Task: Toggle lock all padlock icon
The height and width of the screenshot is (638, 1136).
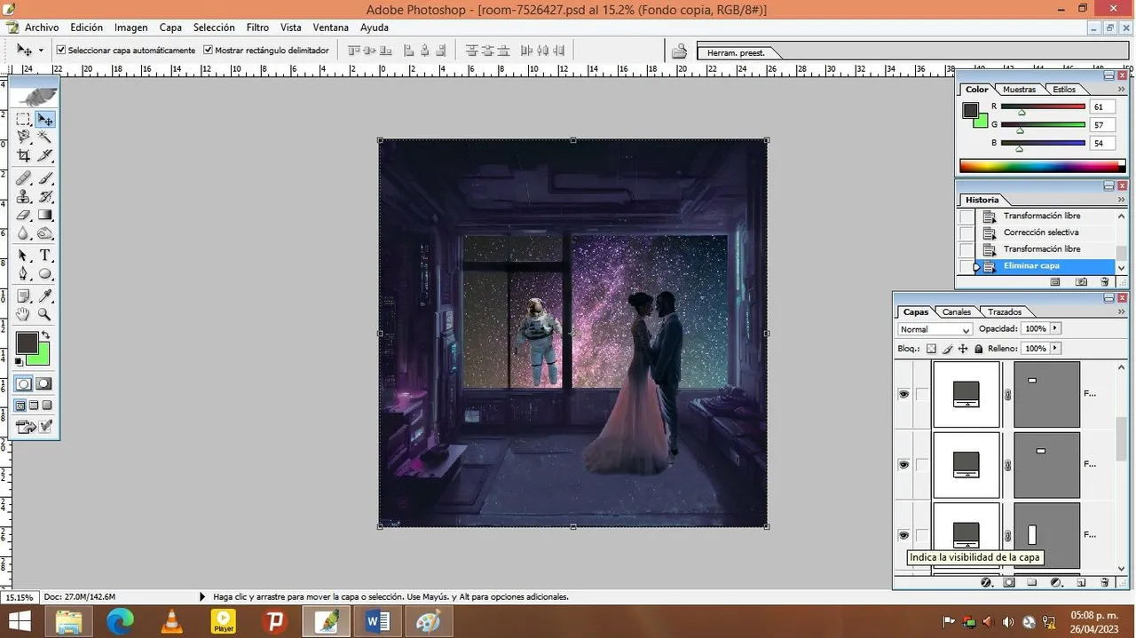Action: click(x=979, y=349)
